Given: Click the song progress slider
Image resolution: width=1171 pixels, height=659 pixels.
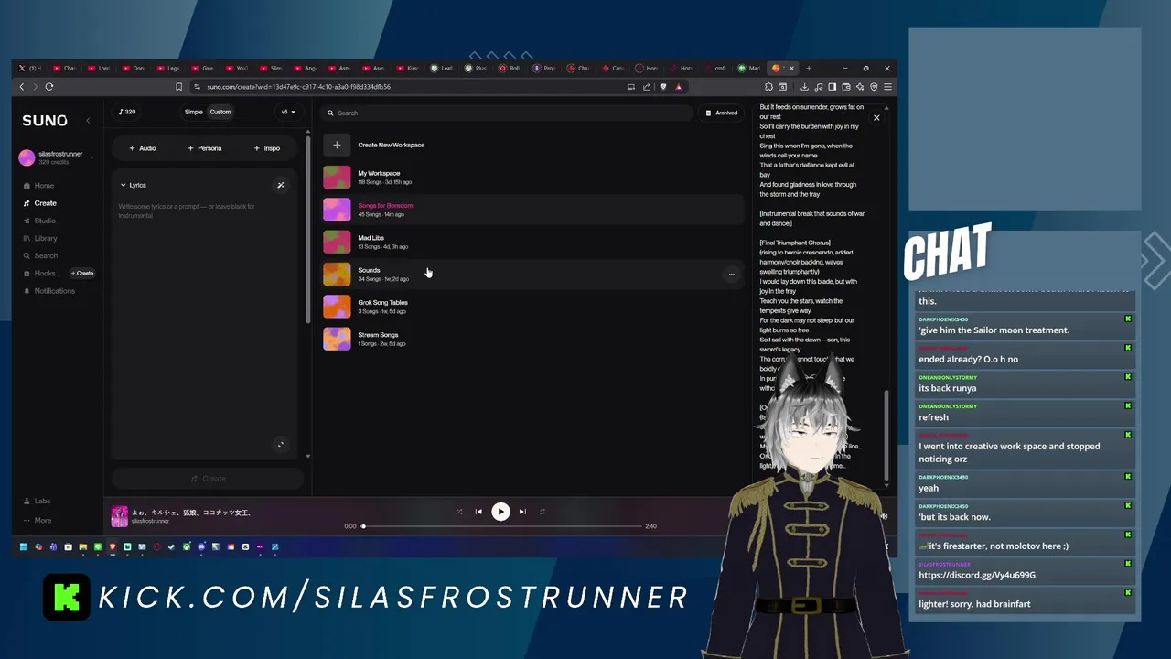Looking at the screenshot, I should tap(502, 526).
